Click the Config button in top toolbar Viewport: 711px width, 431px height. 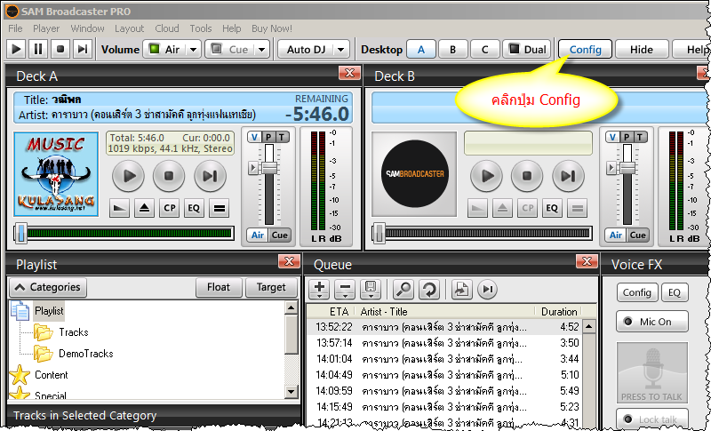585,49
